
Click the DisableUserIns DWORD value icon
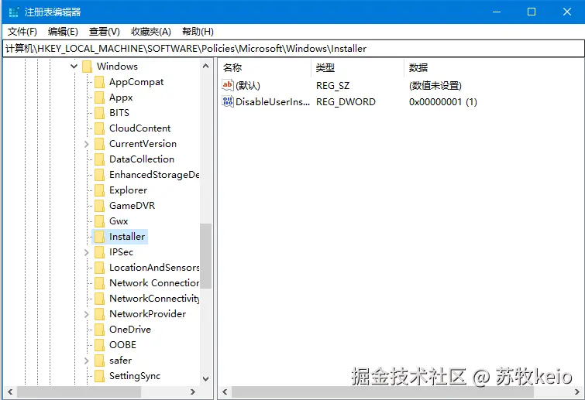(228, 101)
